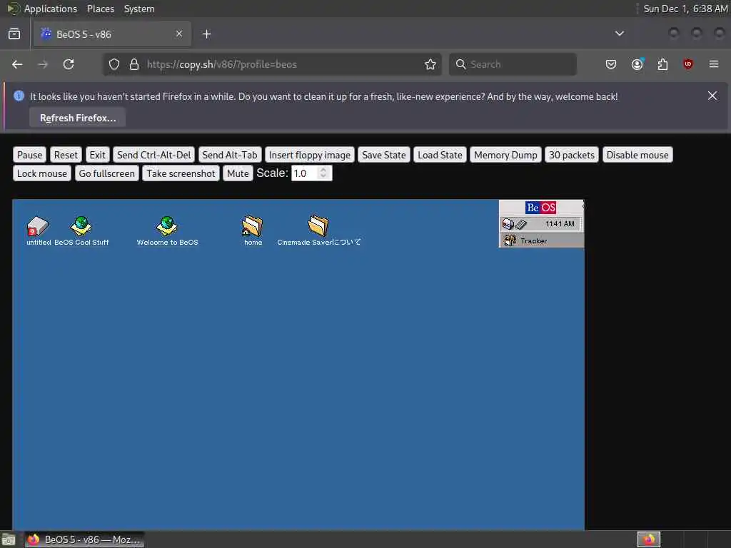Click the Lock mouse button
Viewport: 731px width, 548px height.
tap(42, 173)
